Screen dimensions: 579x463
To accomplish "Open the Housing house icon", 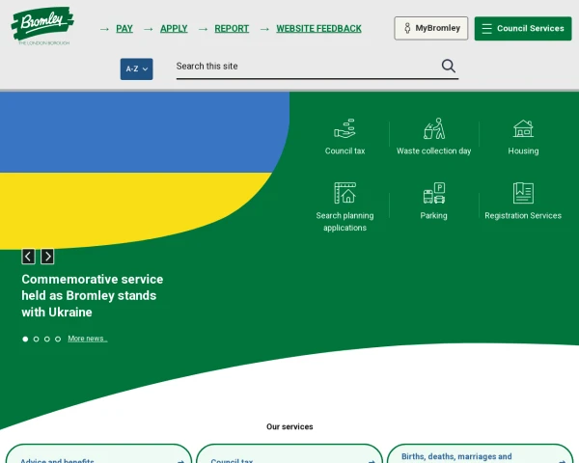I will point(523,128).
